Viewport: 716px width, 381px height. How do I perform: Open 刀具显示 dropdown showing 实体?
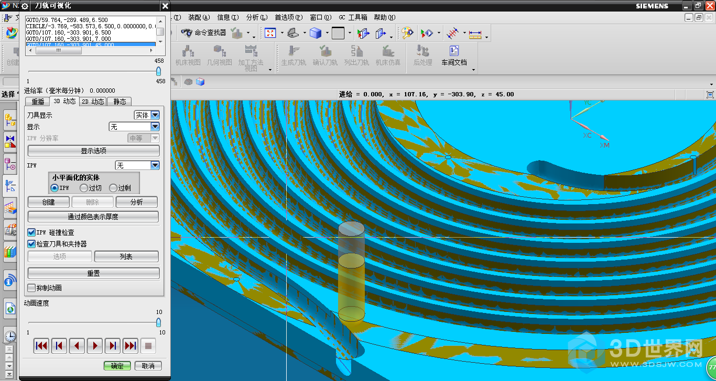[147, 115]
